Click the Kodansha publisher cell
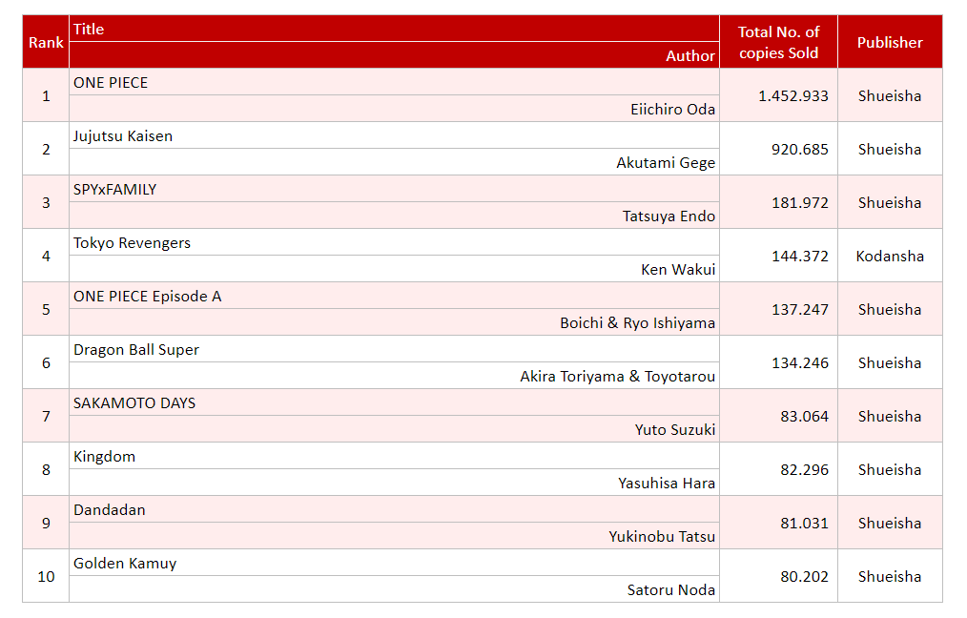967x618 pixels. 890,256
